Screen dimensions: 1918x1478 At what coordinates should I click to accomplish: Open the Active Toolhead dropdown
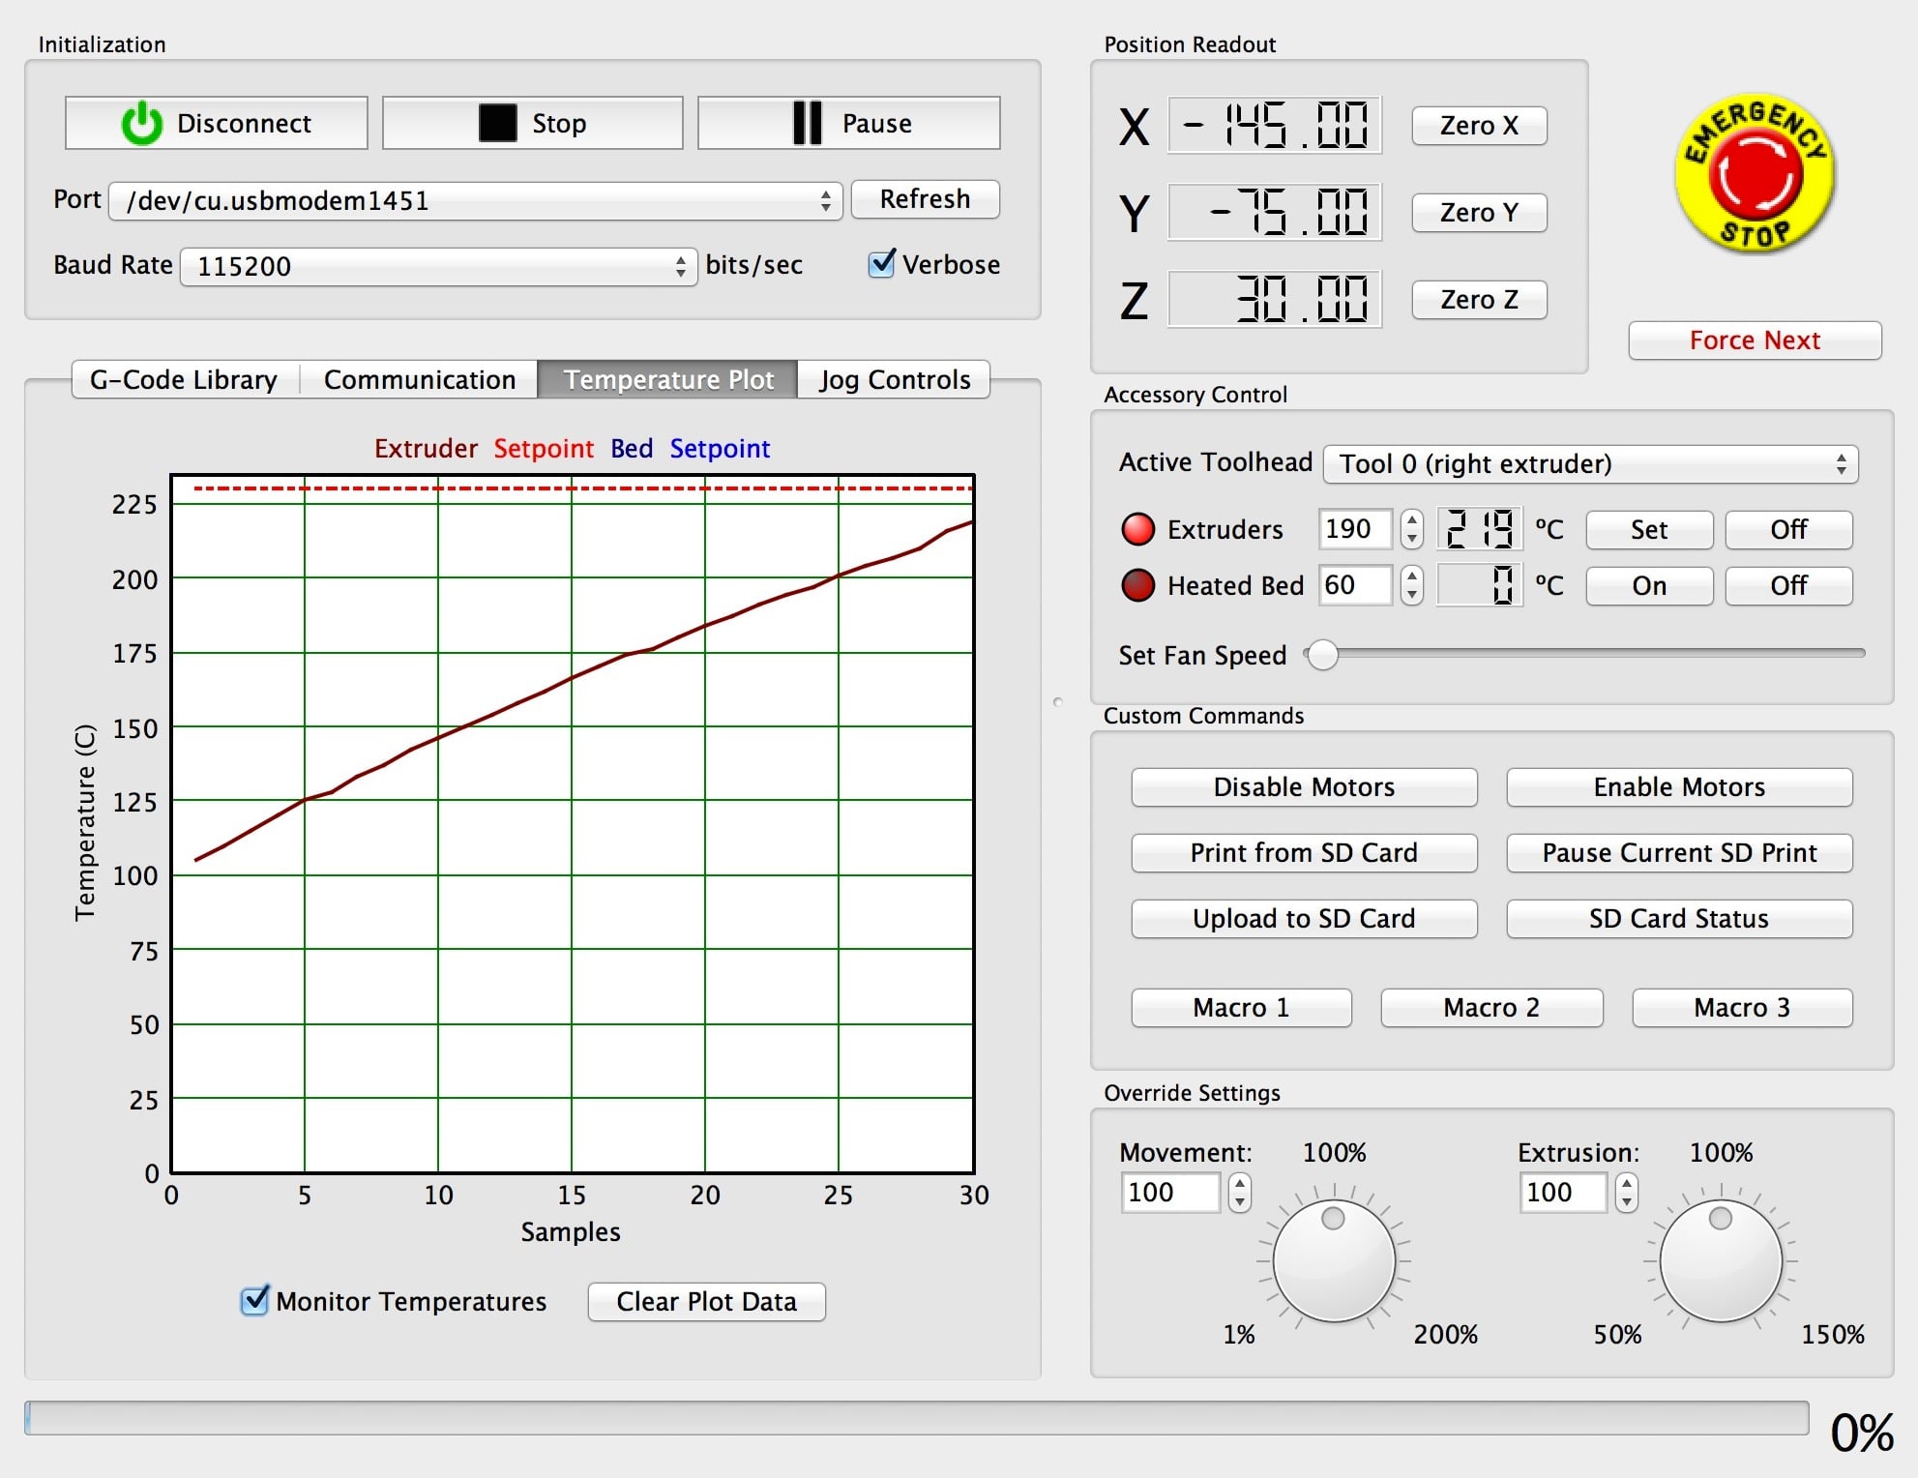1589,464
